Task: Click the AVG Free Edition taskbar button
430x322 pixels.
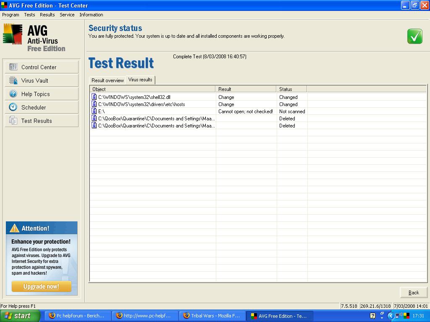Action: (x=279, y=316)
